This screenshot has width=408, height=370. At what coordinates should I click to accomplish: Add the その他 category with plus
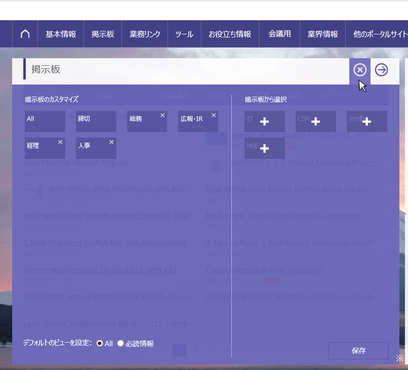(x=366, y=121)
